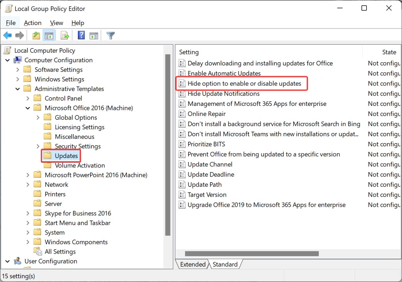Click the policy icon beside Target Version
The width and height of the screenshot is (402, 282).
(182, 195)
